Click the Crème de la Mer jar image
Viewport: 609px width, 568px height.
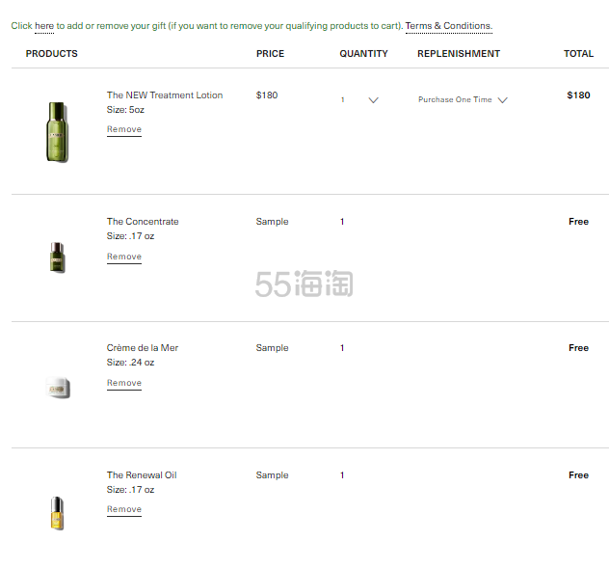[x=57, y=387]
